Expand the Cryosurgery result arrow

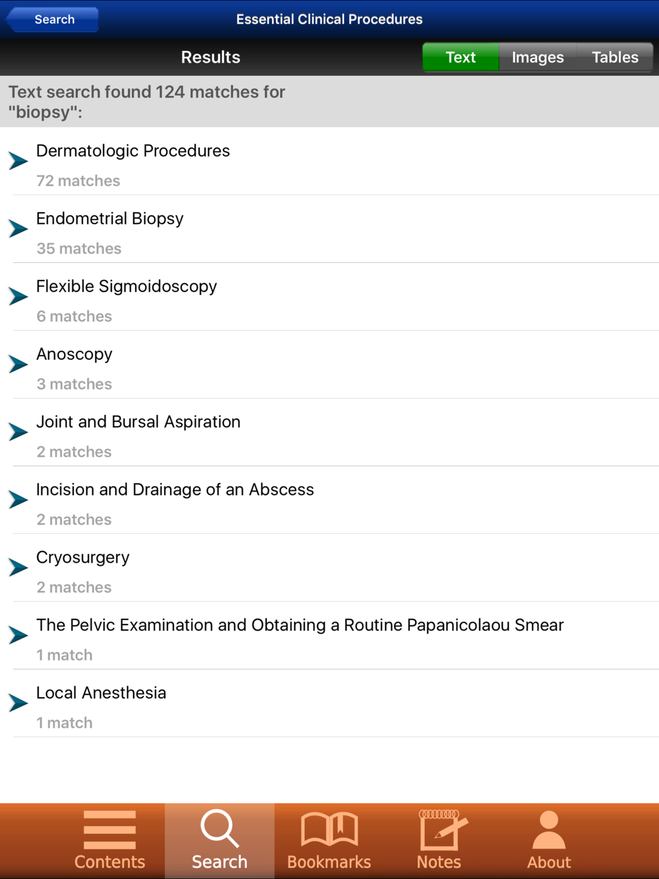[18, 567]
